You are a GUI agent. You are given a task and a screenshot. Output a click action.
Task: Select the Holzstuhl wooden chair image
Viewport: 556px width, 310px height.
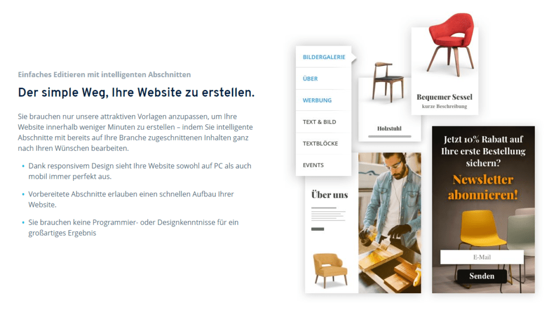[388, 81]
